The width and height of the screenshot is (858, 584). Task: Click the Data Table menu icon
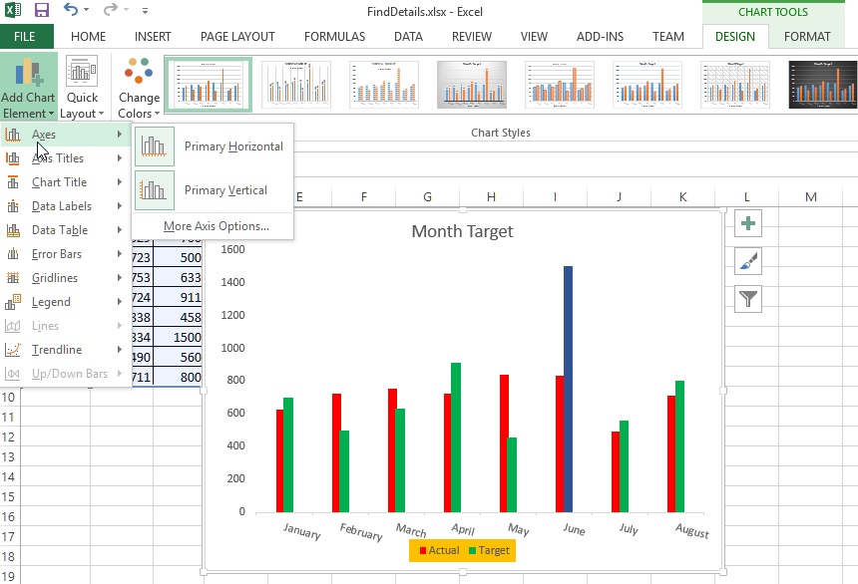[13, 230]
